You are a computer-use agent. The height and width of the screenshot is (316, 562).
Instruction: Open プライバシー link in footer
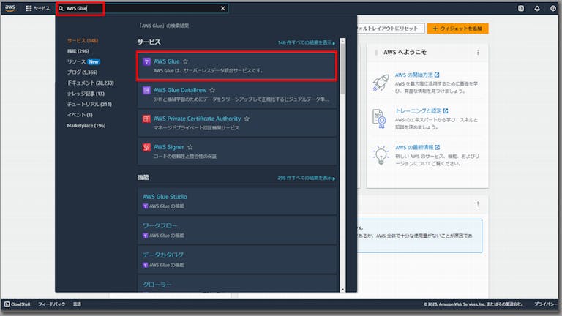tap(546, 304)
